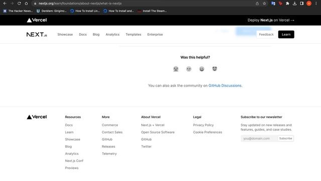This screenshot has height=181, width=321.
Task: Open the Blog nav item
Action: click(96, 35)
